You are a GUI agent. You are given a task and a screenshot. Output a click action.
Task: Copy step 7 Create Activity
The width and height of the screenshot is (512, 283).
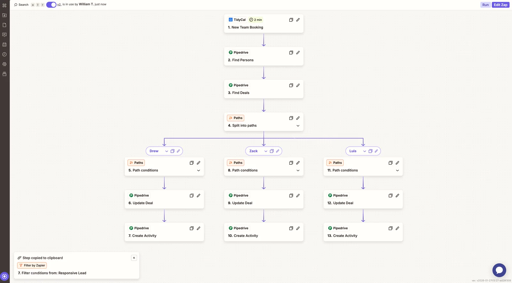point(192,228)
